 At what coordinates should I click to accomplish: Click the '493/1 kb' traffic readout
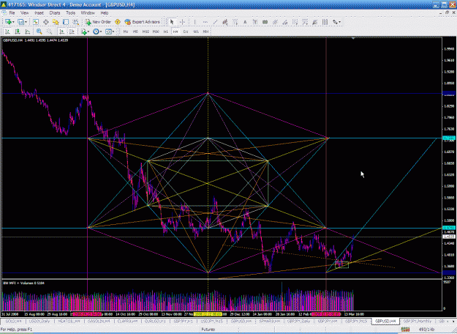point(426,330)
